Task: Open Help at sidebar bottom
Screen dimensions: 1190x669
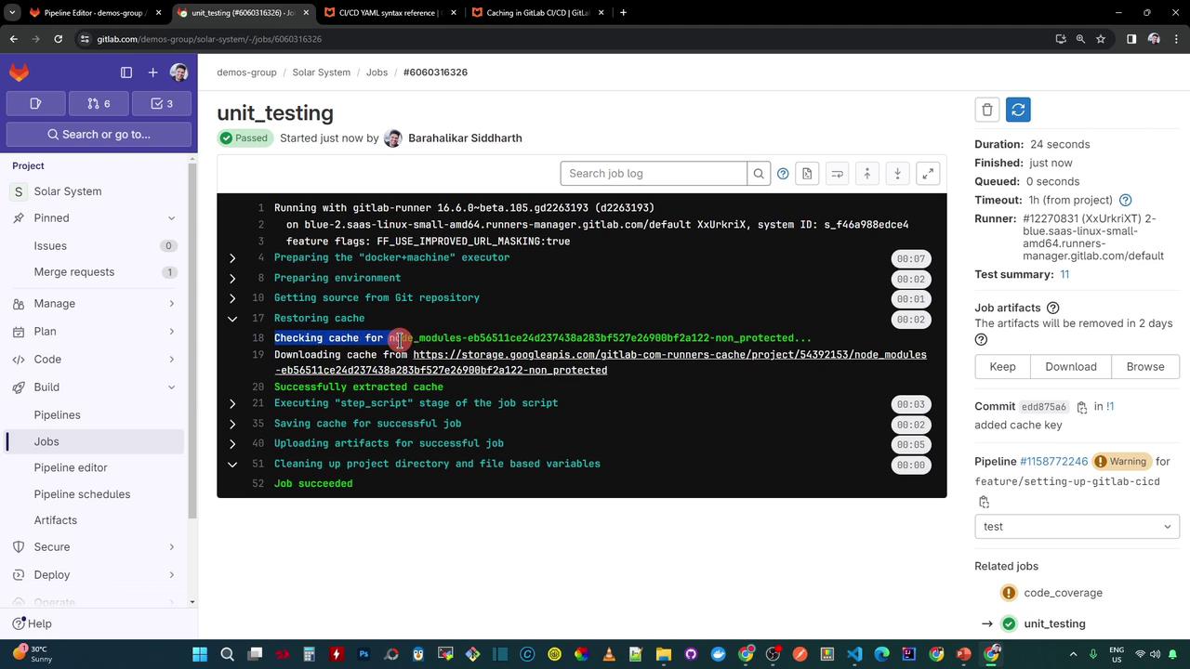Action: (x=33, y=624)
